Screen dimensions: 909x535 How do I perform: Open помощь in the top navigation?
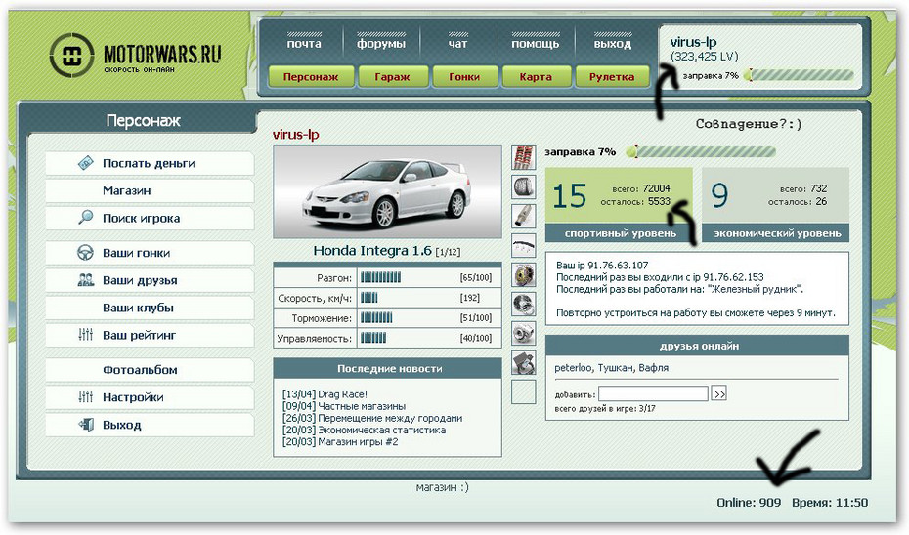click(535, 43)
